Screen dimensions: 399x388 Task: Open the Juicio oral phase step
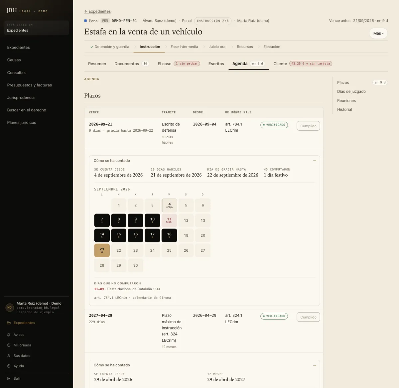click(x=217, y=47)
